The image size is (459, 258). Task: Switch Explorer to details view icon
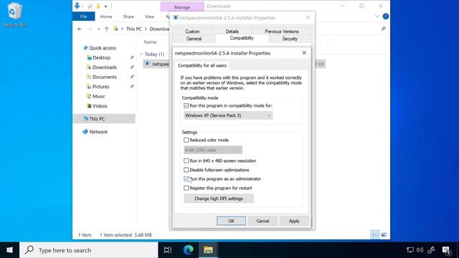click(374, 234)
